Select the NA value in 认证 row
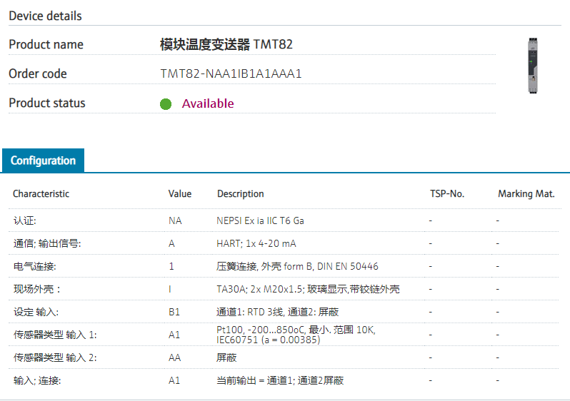Viewport: 570px width, 401px height. tap(175, 220)
